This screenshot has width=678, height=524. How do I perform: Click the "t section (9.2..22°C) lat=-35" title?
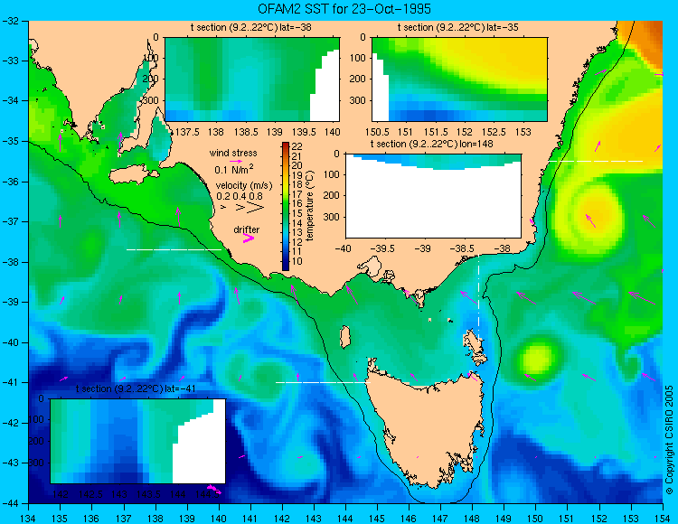tap(458, 28)
